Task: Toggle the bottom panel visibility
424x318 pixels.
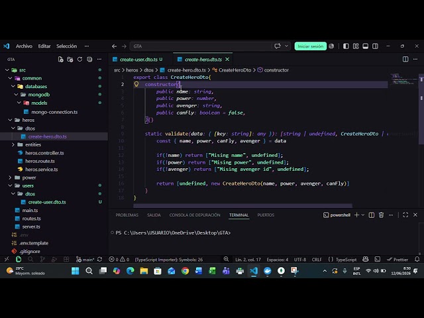Action: tap(365, 46)
